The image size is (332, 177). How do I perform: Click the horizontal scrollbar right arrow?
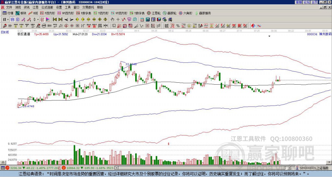[289, 168]
